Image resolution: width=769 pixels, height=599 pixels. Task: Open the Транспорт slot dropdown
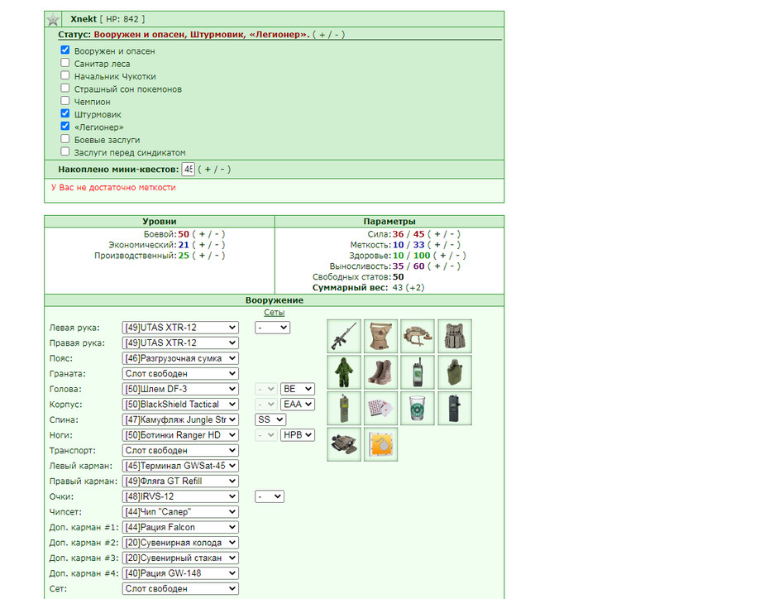[x=180, y=450]
